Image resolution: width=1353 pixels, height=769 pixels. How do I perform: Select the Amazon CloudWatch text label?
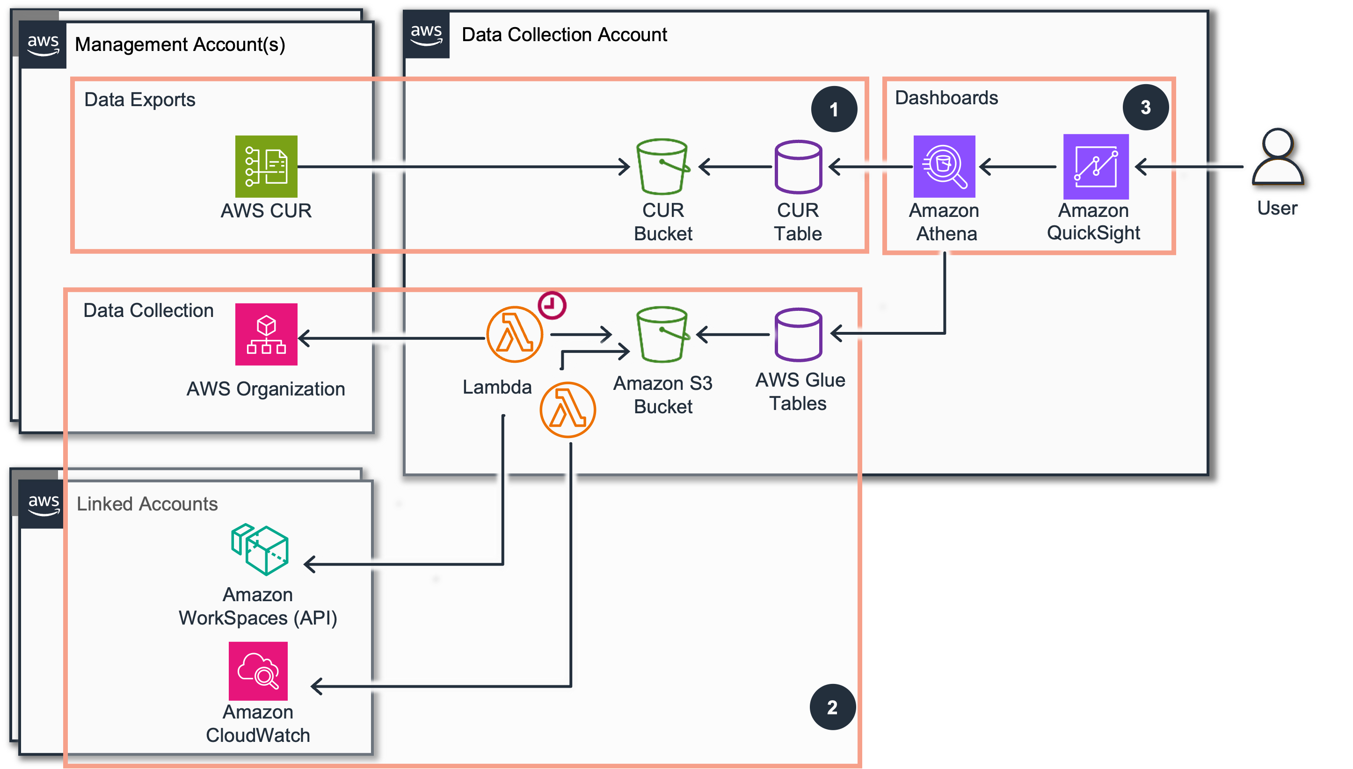click(257, 723)
